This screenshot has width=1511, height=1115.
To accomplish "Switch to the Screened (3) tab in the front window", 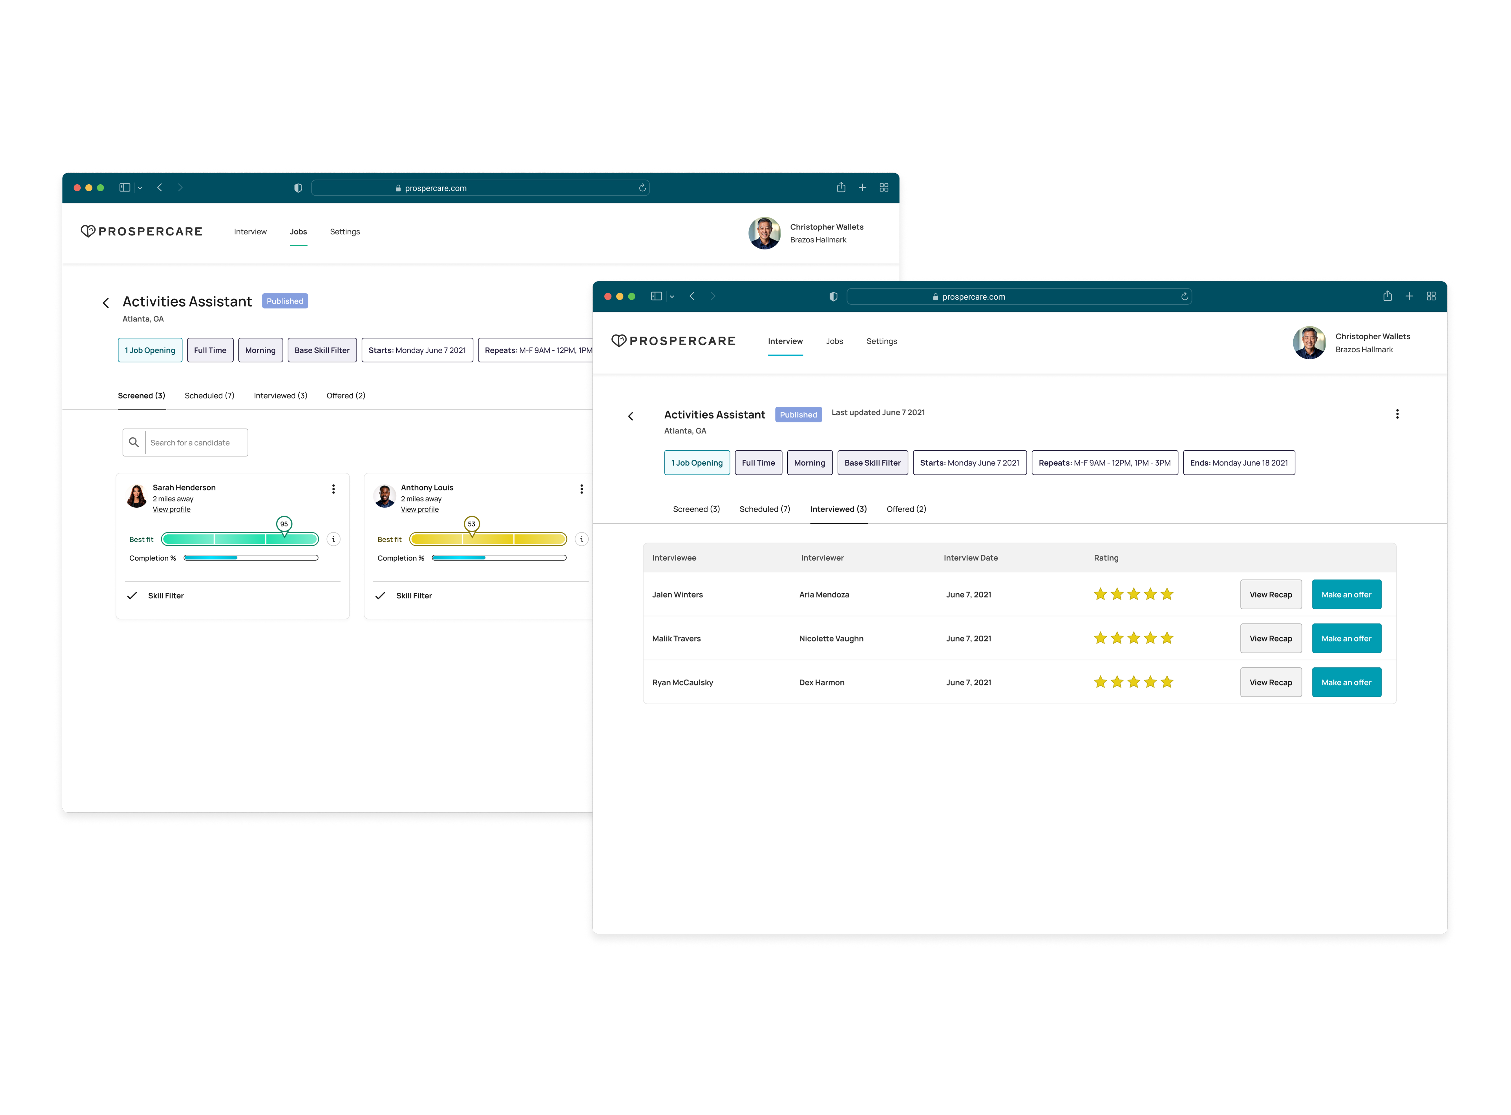I will [x=696, y=510].
